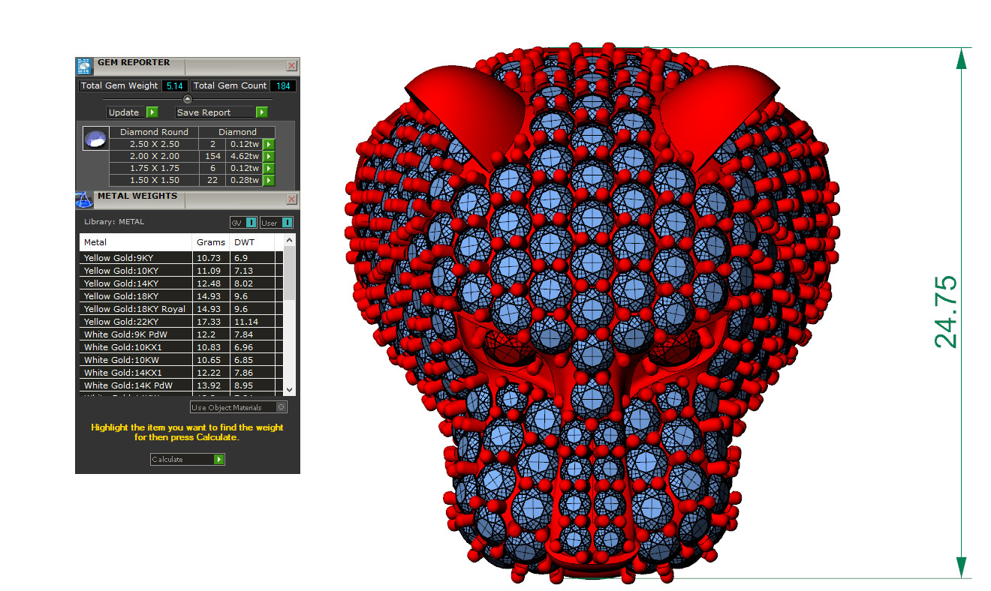Toggle the User library switch
This screenshot has width=991, height=591.
click(x=287, y=223)
